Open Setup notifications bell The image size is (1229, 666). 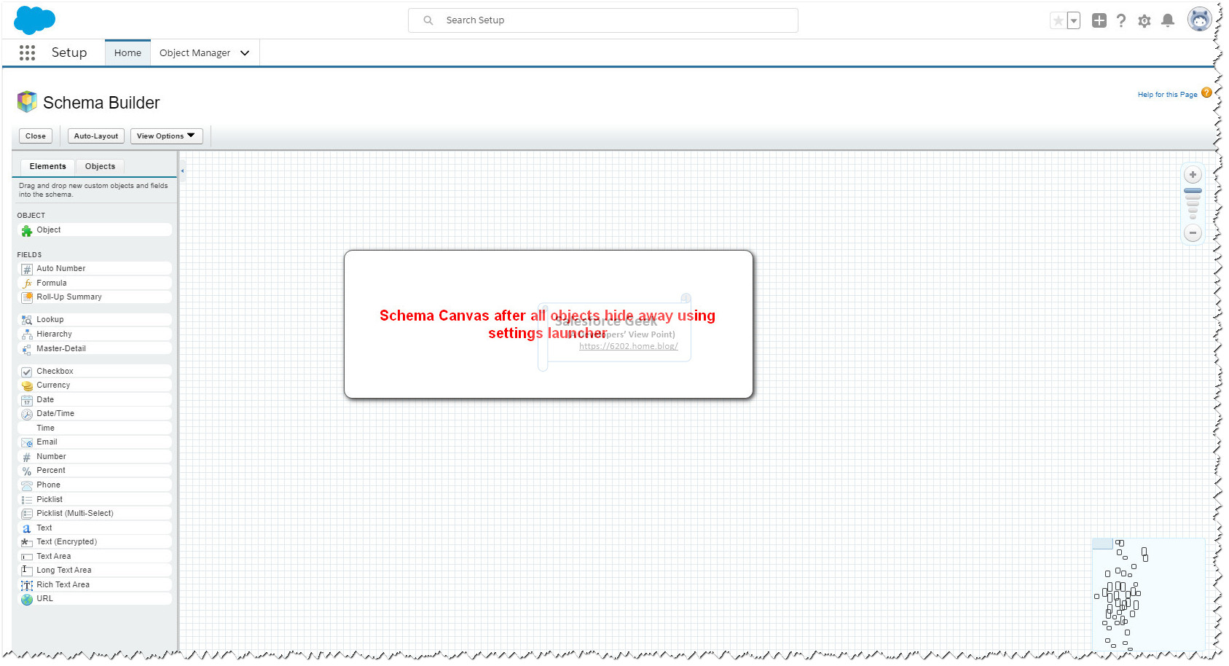(1169, 20)
